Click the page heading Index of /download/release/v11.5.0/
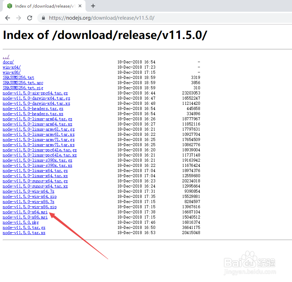Image resolution: width=292 pixels, height=282 pixels. [105, 35]
